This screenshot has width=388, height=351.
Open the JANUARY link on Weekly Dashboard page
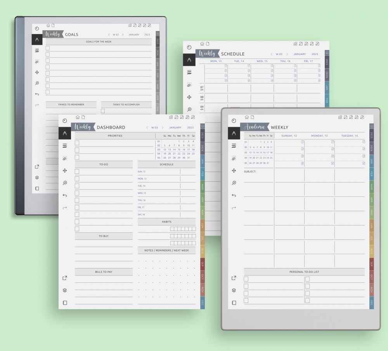click(175, 127)
